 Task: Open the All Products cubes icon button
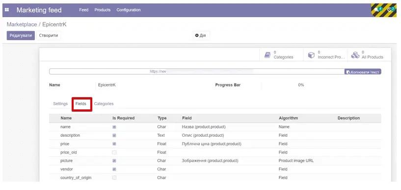[x=369, y=55]
